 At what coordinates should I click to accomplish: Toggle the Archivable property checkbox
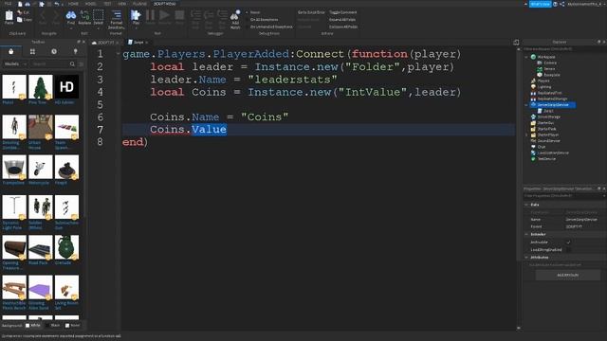[568, 242]
